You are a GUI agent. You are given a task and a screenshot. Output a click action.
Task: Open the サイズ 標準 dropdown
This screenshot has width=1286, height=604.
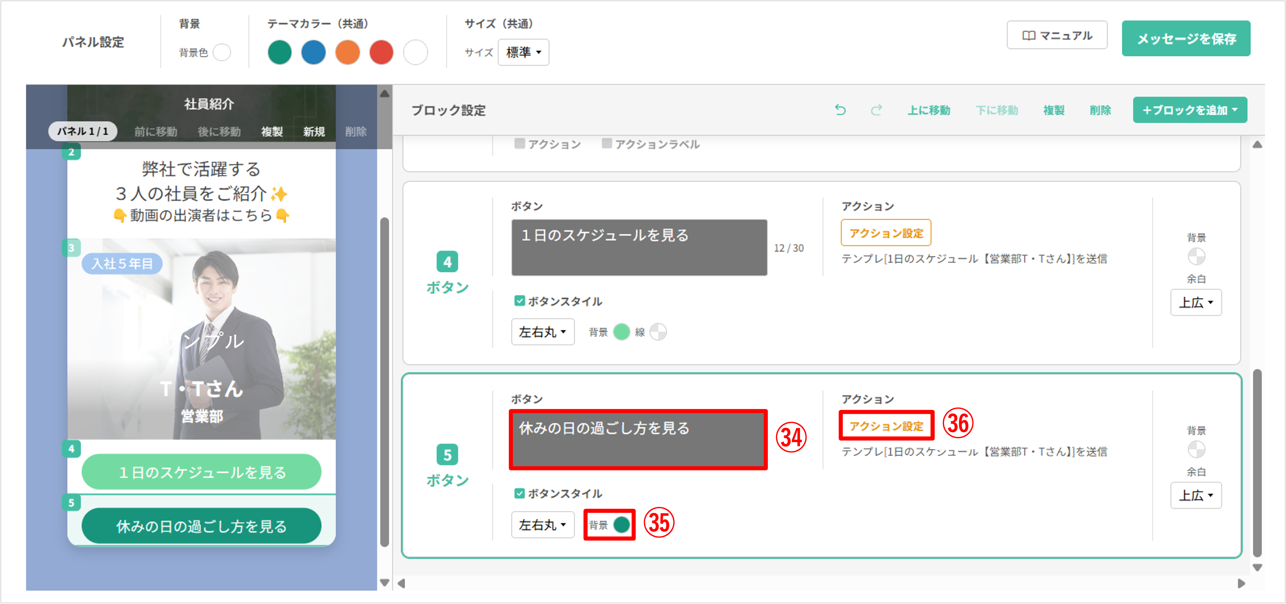click(x=523, y=52)
